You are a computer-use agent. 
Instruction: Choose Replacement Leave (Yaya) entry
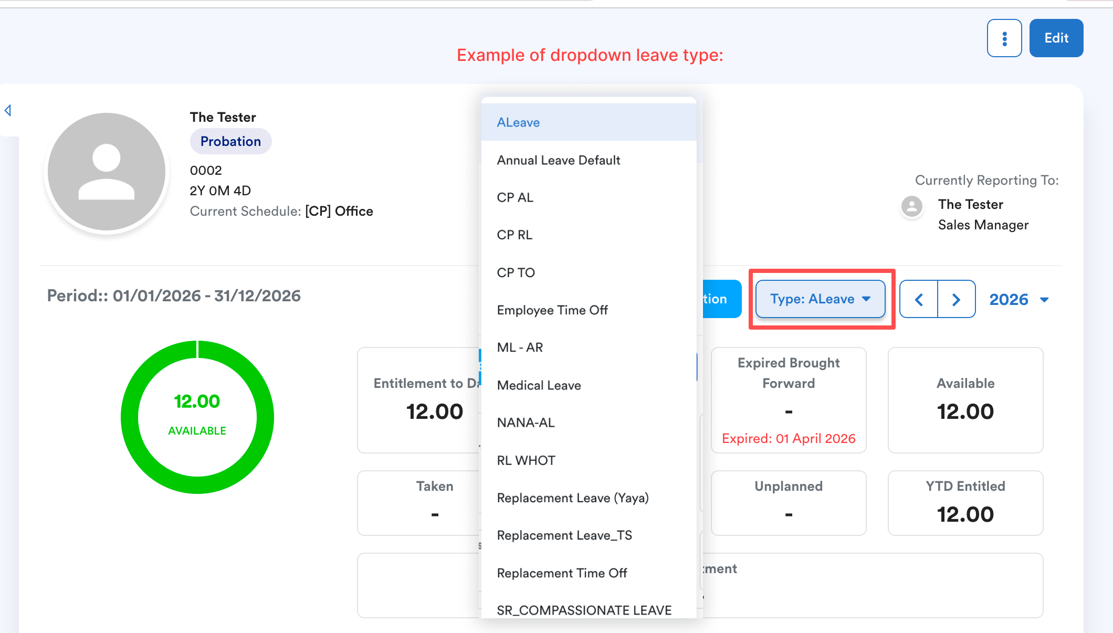pos(572,498)
